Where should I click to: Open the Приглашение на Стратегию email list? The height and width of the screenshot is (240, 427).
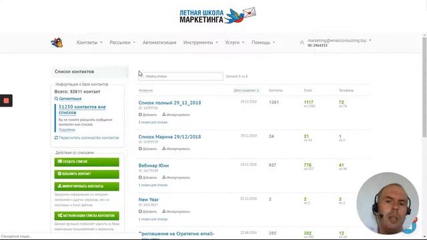tap(176, 234)
